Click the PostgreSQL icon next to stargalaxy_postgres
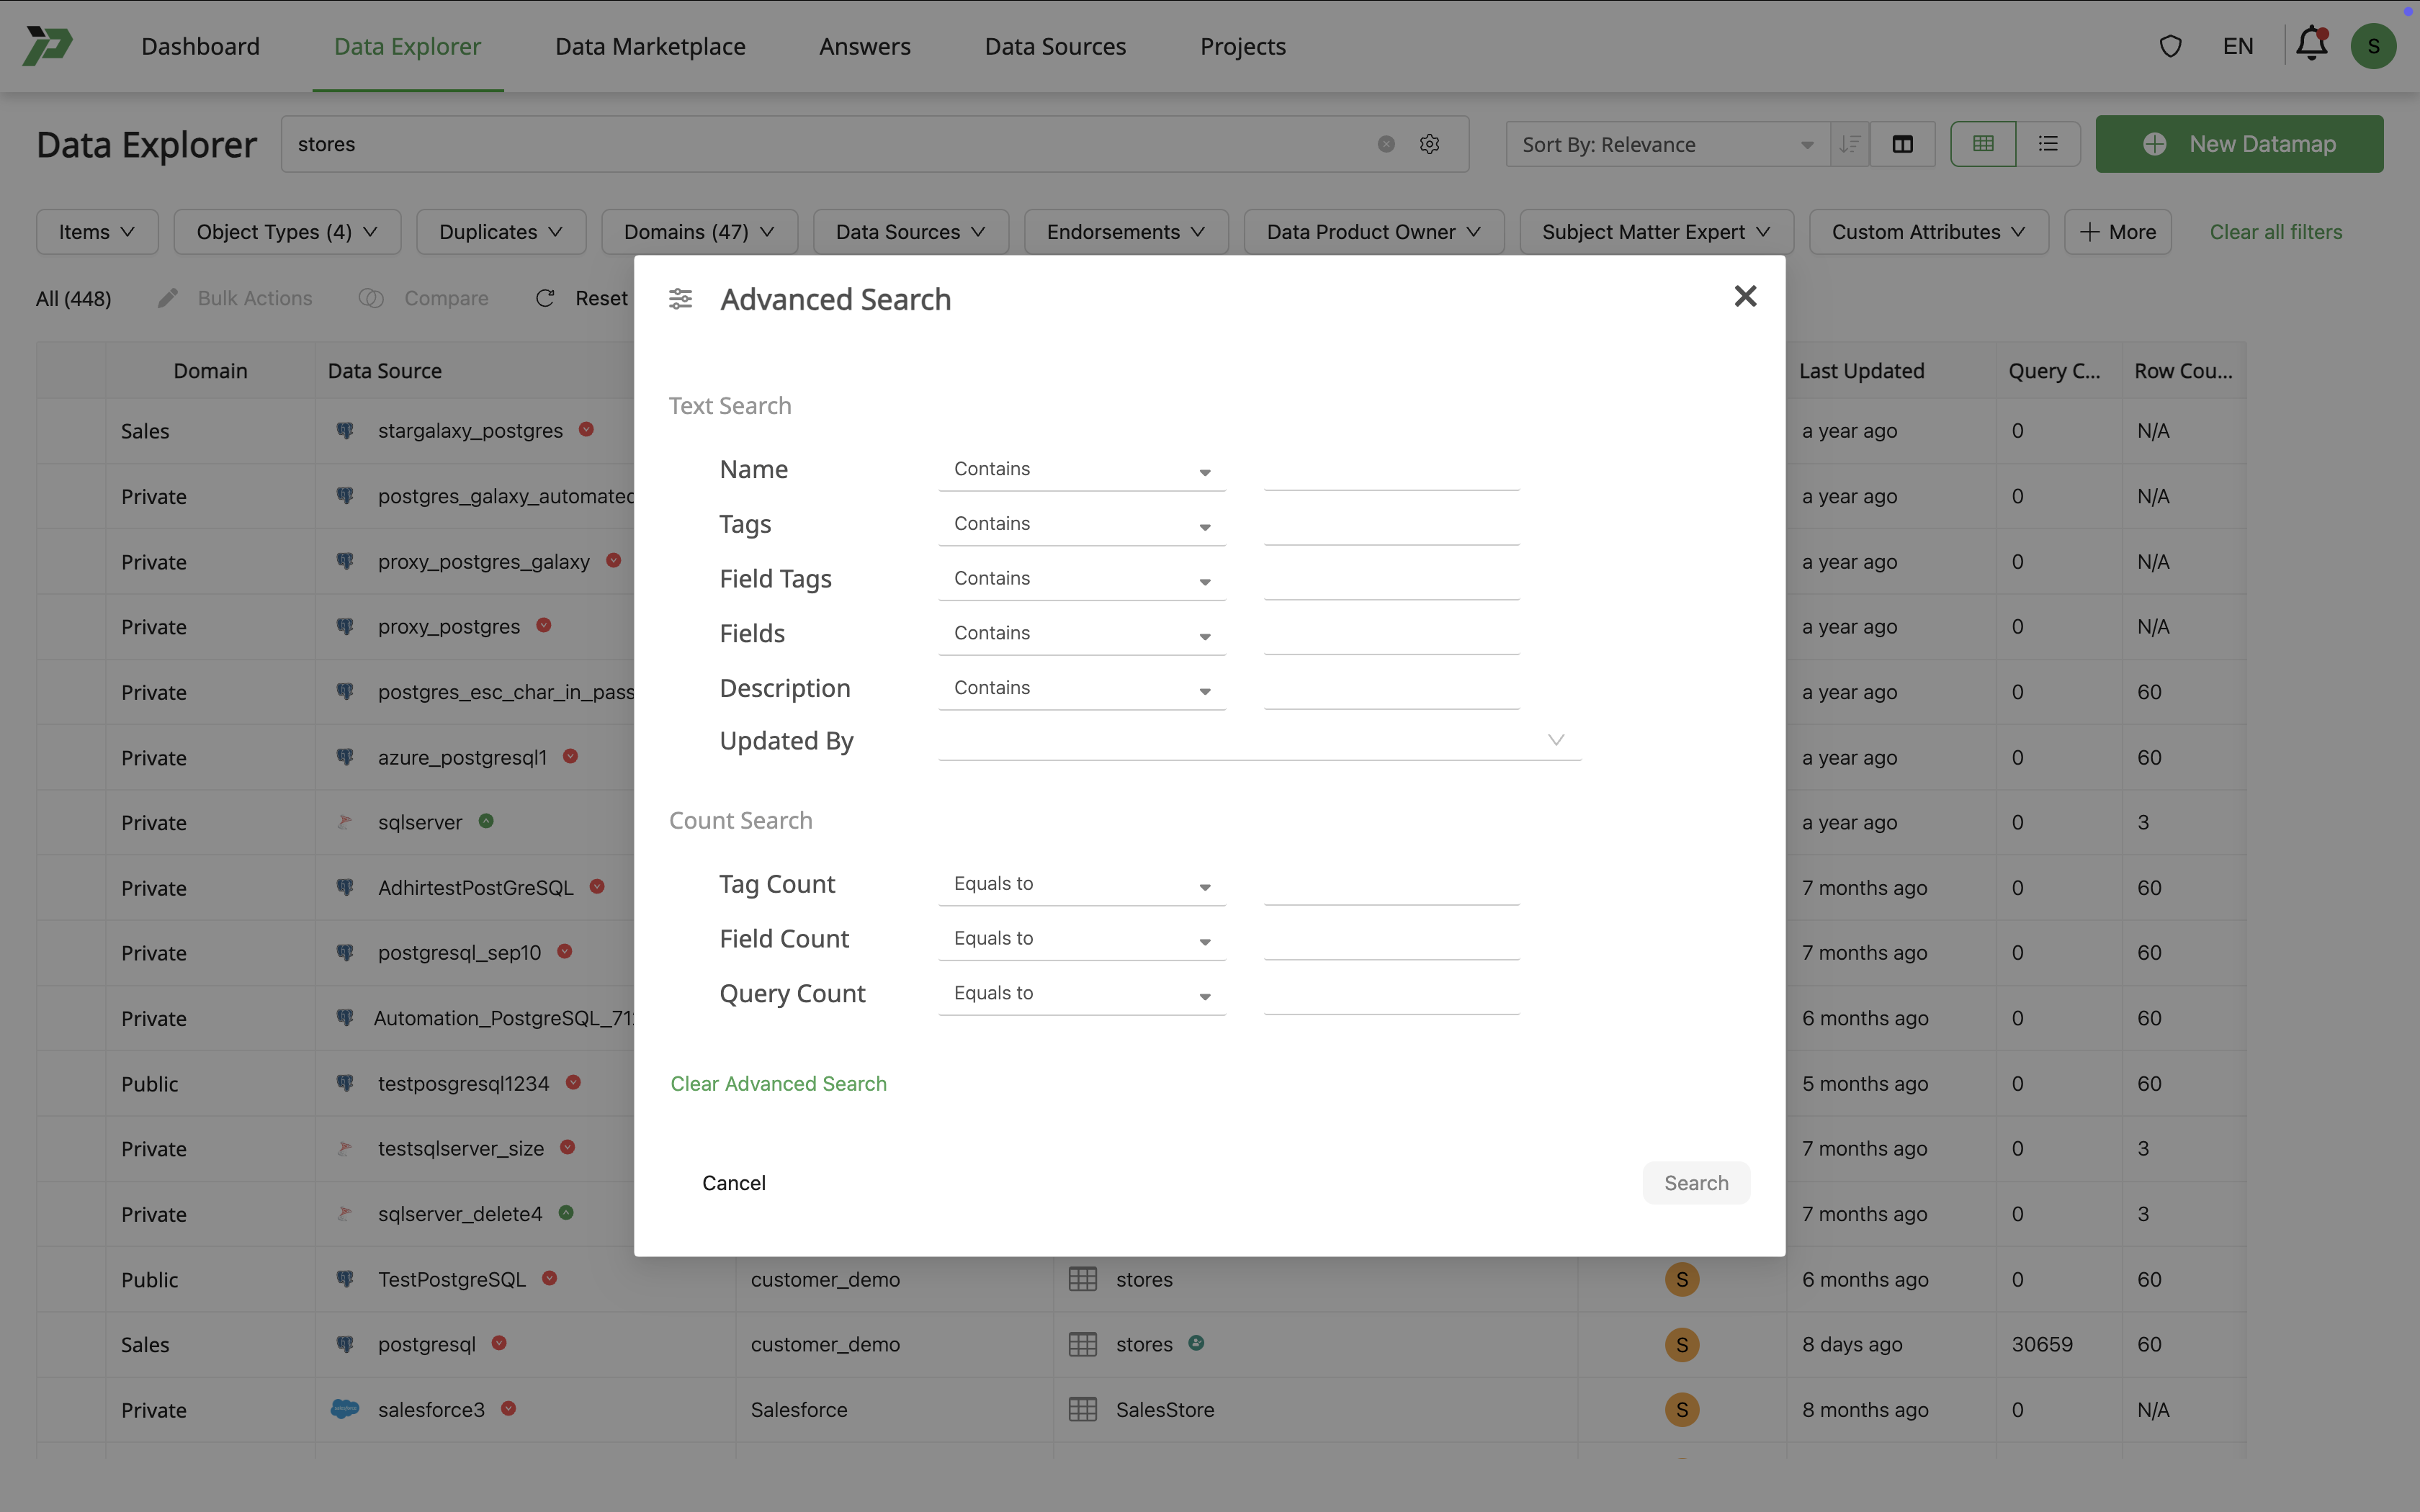 (x=345, y=430)
